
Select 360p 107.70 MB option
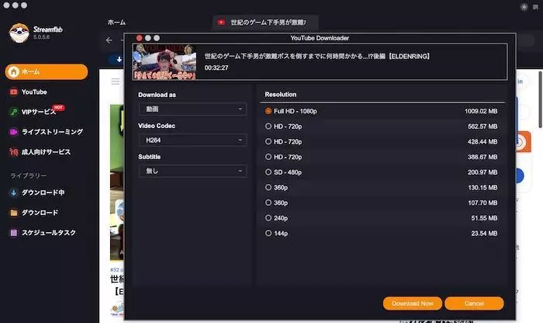coord(382,203)
